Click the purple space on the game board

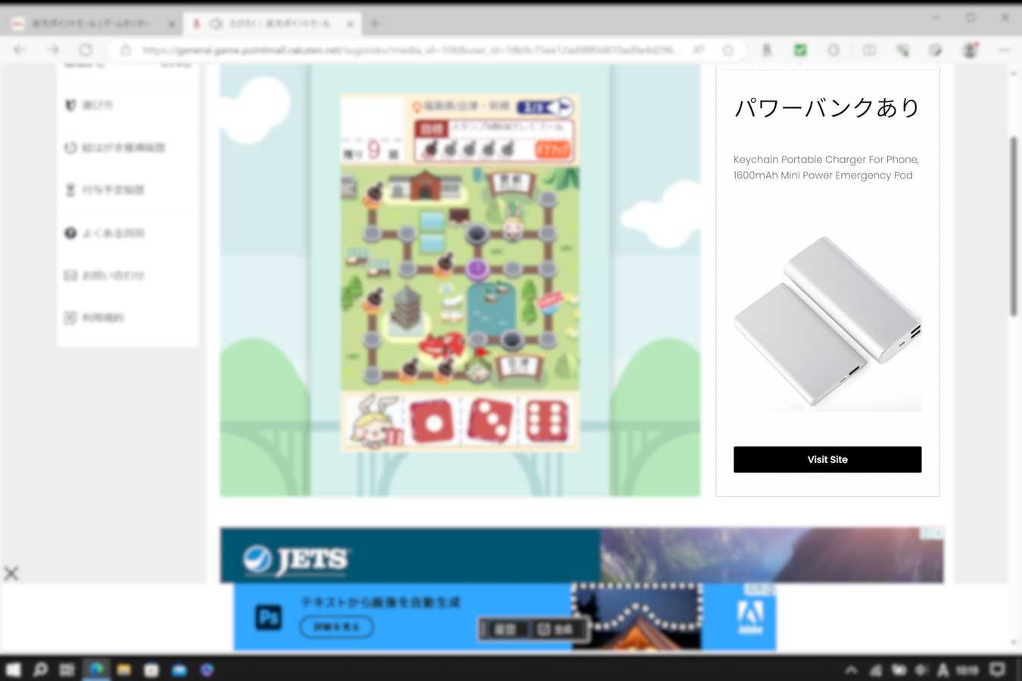pos(477,269)
